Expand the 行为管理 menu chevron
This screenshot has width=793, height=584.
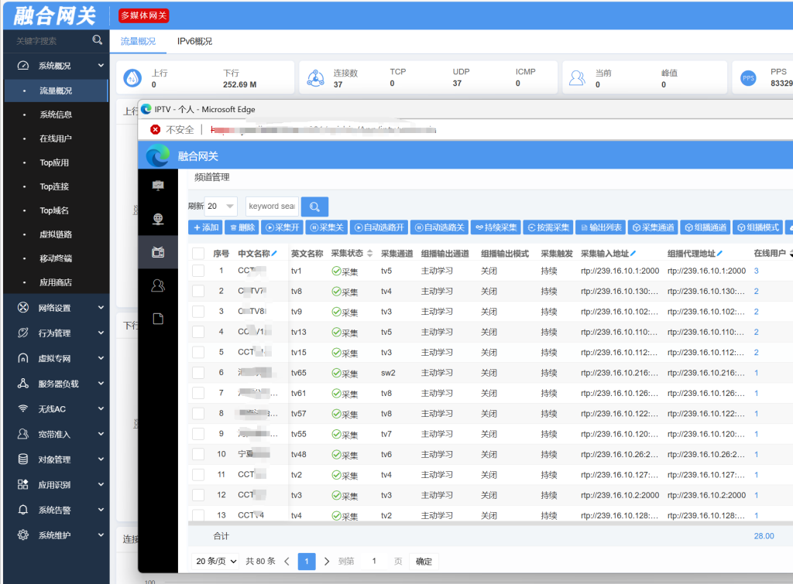(101, 333)
